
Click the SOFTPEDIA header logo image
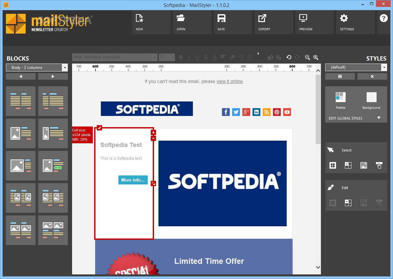point(146,109)
